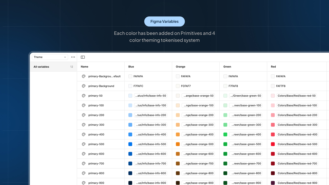
Task: Click color icon for primary-600
Action: (x=84, y=154)
